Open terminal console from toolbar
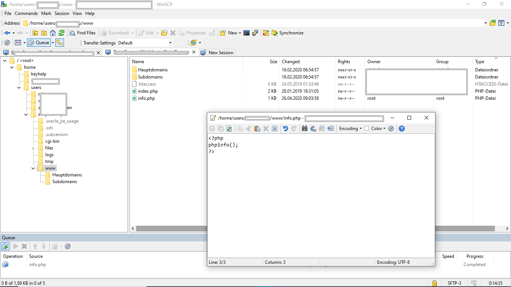 tap(247, 33)
